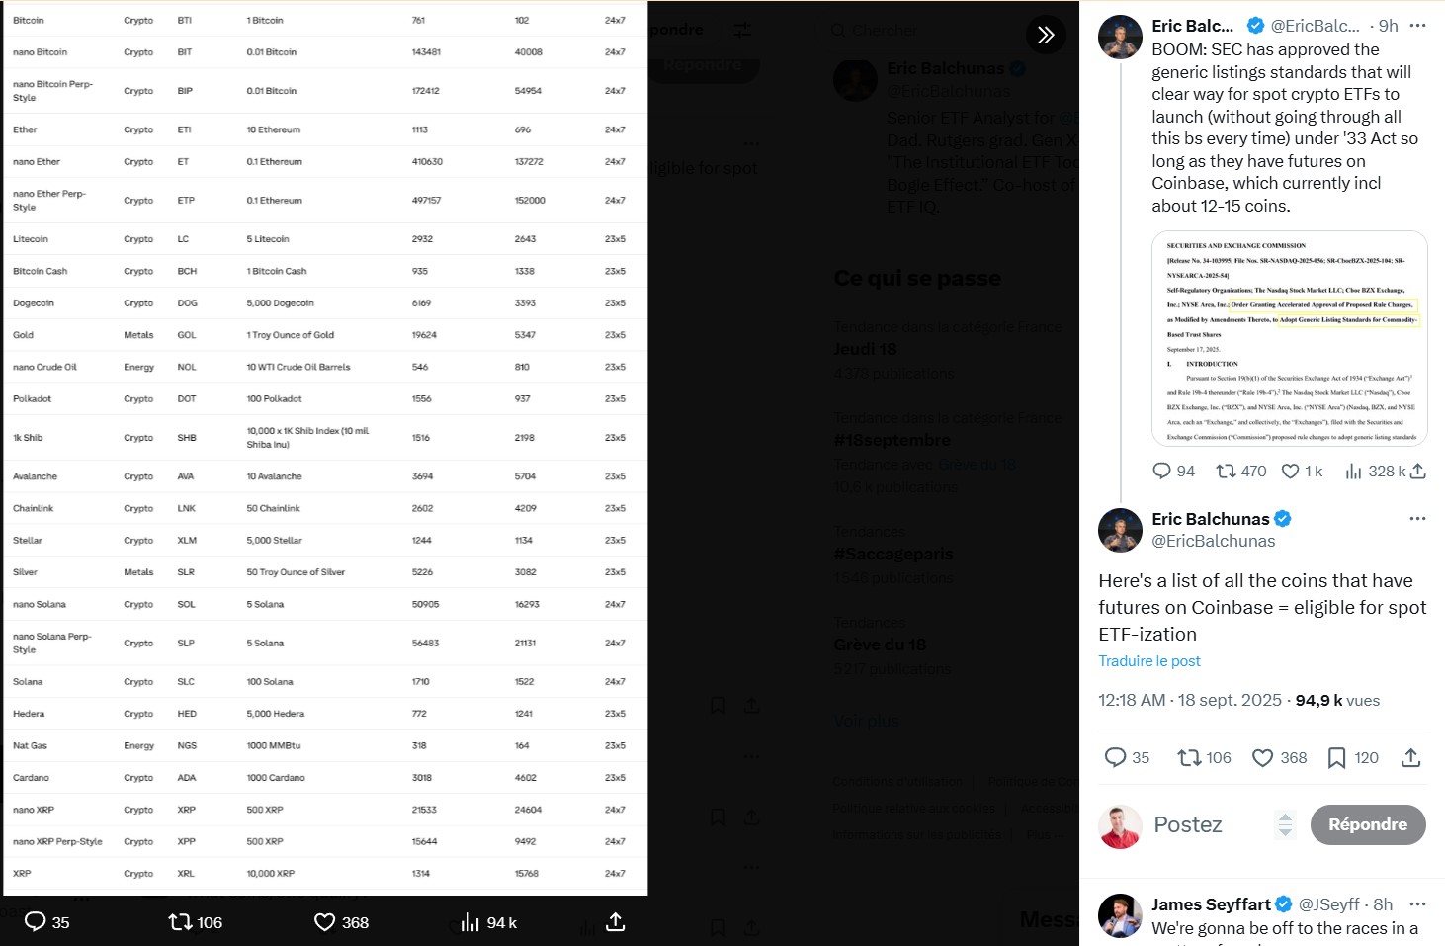This screenshot has height=946, width=1445.
Task: Retweet the SEC approval tweet showing 470
Action: tap(1240, 472)
